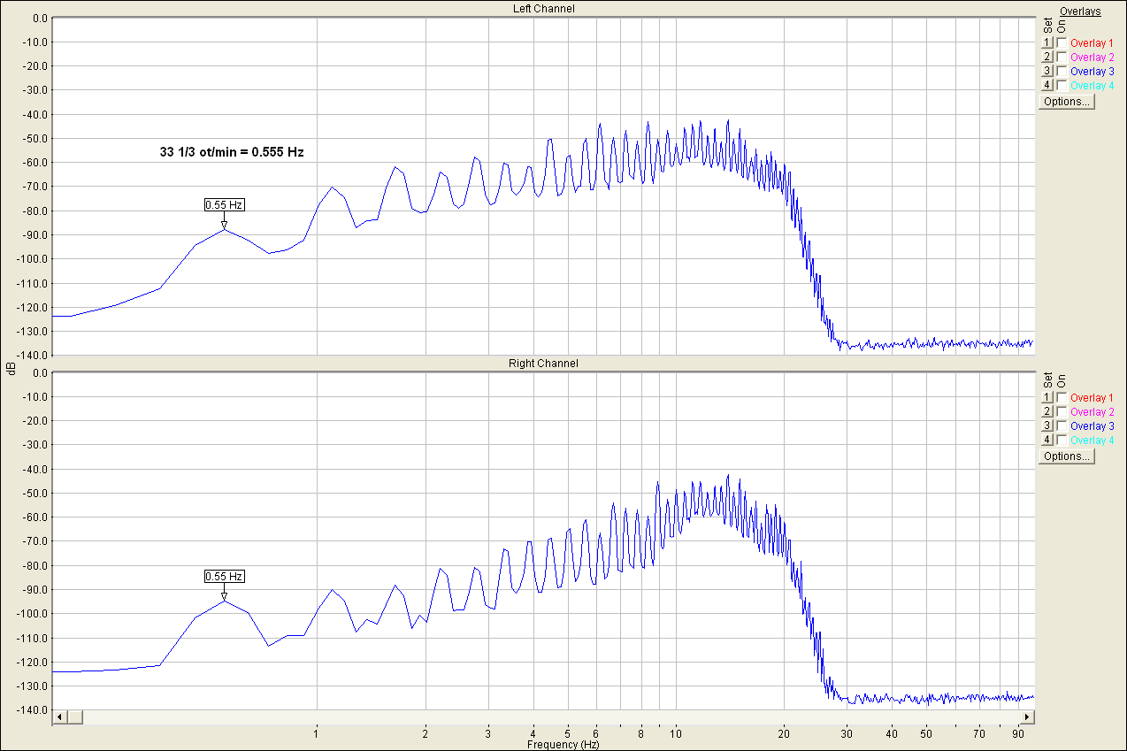This screenshot has height=751, width=1127.
Task: Click the blue Overlay 3 label in Left Channel
Action: click(x=1092, y=71)
